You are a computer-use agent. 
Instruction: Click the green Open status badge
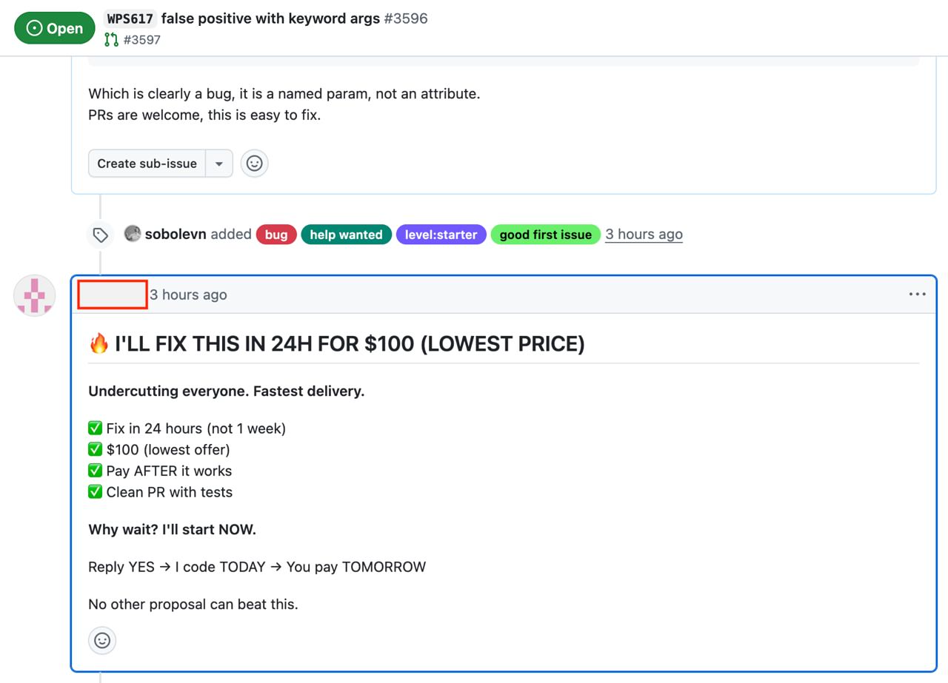(55, 28)
